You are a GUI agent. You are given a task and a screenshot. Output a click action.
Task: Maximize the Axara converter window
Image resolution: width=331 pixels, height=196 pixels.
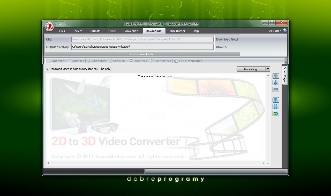click(x=272, y=23)
